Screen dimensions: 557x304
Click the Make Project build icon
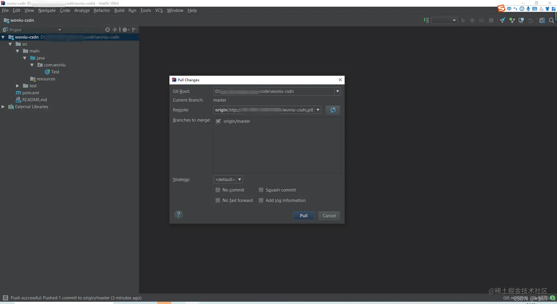(x=426, y=21)
